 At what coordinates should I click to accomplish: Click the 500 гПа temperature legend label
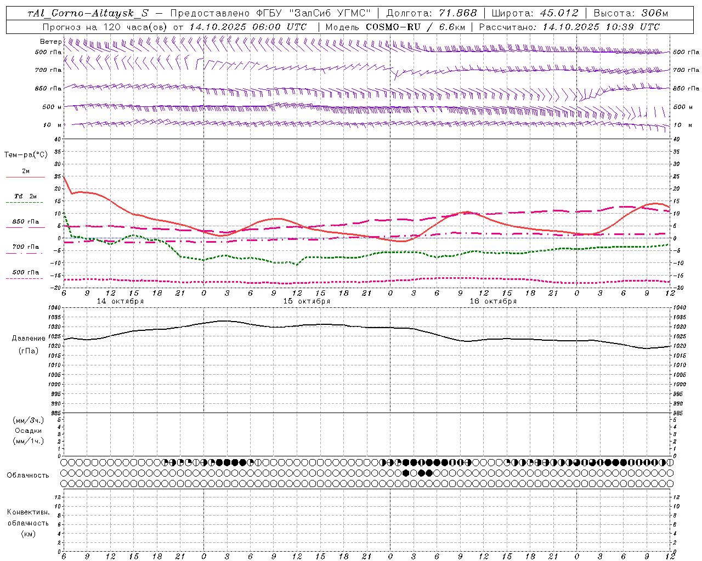pyautogui.click(x=26, y=272)
